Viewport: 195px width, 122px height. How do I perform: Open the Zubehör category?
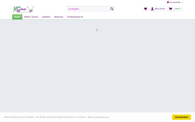tap(46, 17)
